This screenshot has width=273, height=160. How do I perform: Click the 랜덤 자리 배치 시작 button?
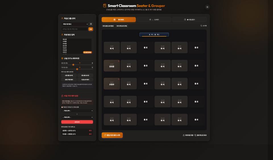(x=112, y=135)
